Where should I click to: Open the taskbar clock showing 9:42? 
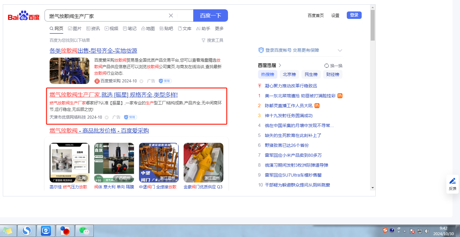[444, 231]
